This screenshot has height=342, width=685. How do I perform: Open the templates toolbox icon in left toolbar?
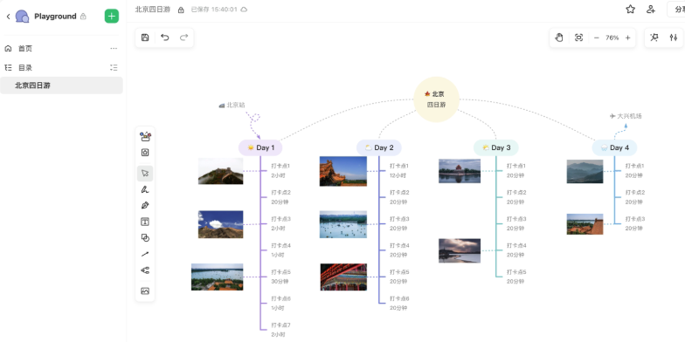pyautogui.click(x=145, y=136)
